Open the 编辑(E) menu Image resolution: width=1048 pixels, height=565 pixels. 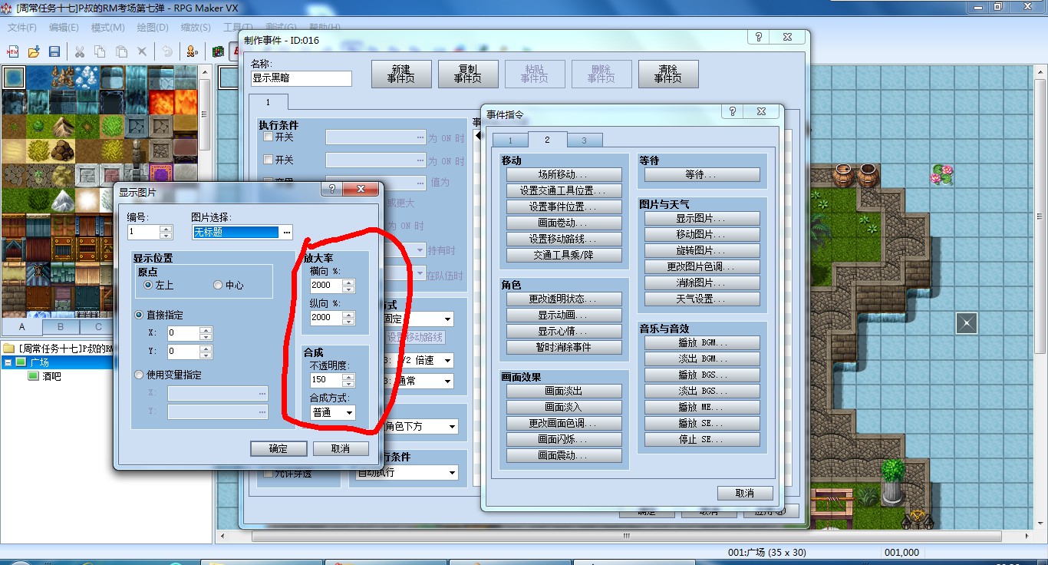tap(64, 28)
